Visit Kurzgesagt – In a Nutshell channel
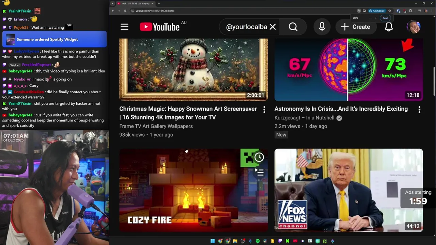The image size is (436, 245). [x=305, y=118]
